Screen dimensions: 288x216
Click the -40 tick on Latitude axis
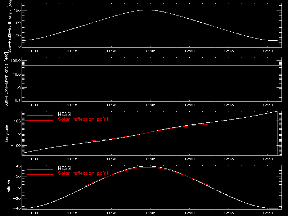click(x=17, y=208)
